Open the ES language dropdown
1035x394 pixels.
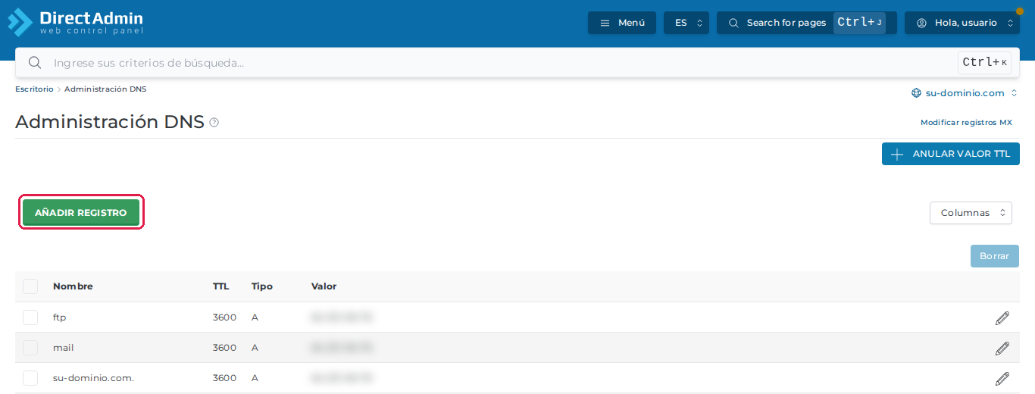click(x=686, y=23)
